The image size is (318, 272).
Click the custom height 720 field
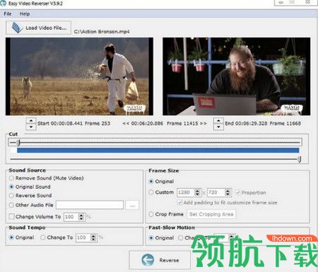pos(216,192)
